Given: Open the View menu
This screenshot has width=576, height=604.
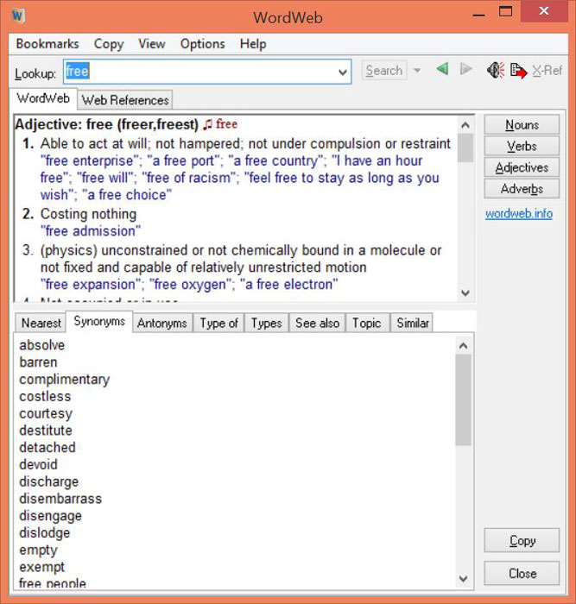Looking at the screenshot, I should coord(152,44).
